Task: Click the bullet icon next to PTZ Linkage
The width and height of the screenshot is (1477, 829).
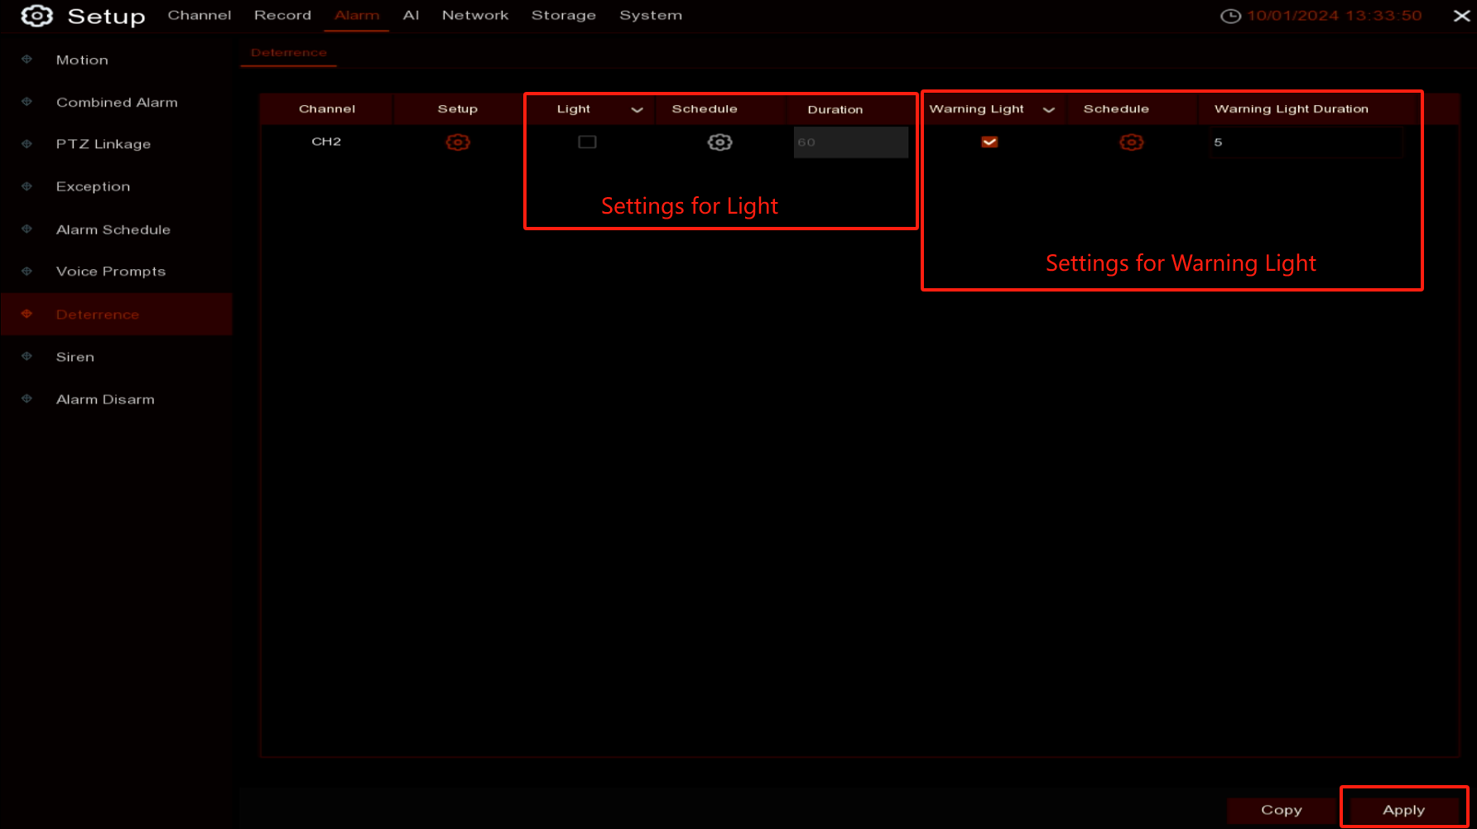Action: (x=26, y=144)
